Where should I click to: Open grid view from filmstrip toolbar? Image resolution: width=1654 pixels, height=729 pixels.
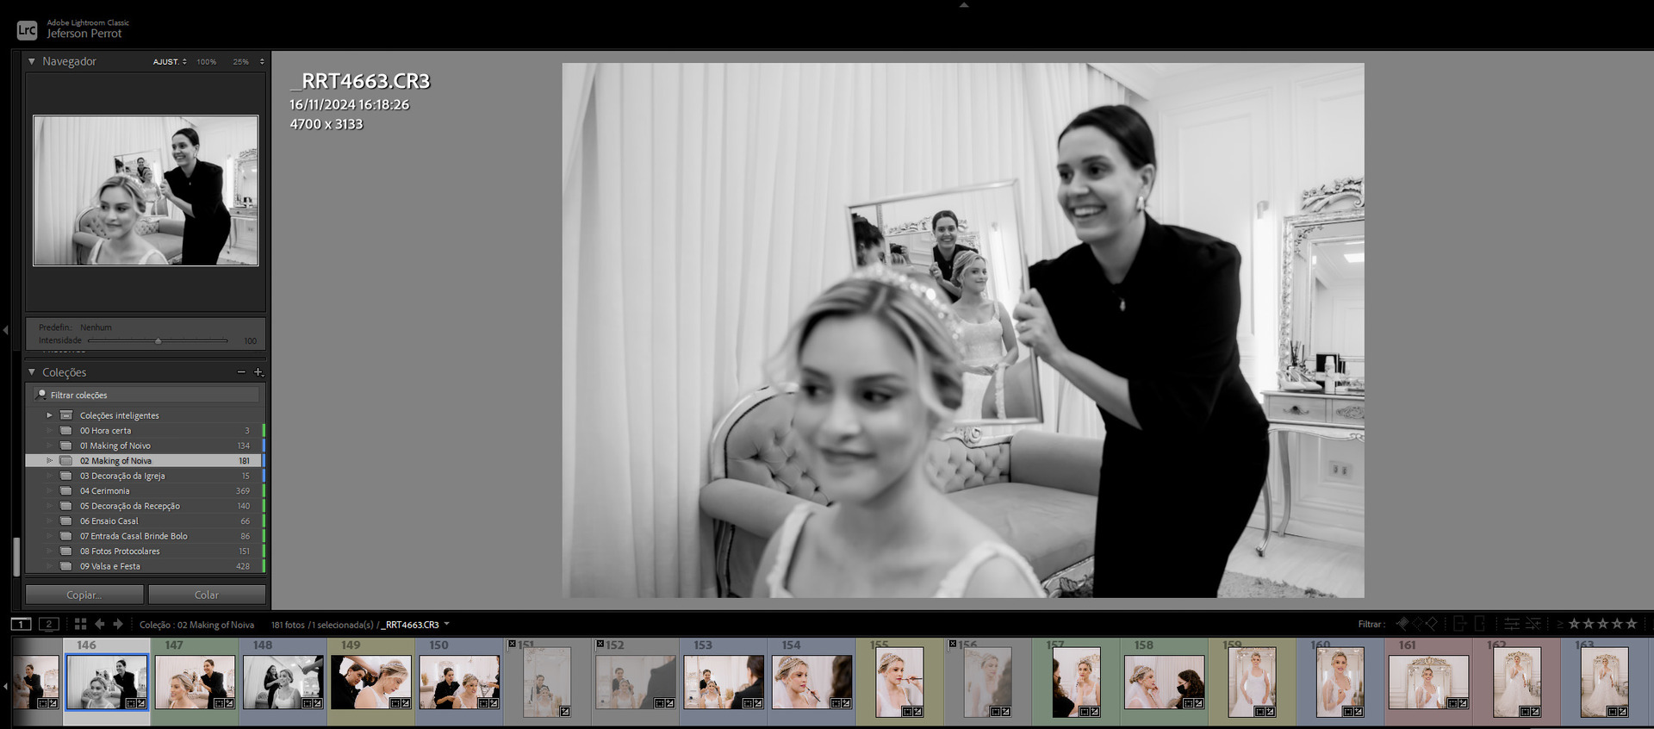(80, 624)
